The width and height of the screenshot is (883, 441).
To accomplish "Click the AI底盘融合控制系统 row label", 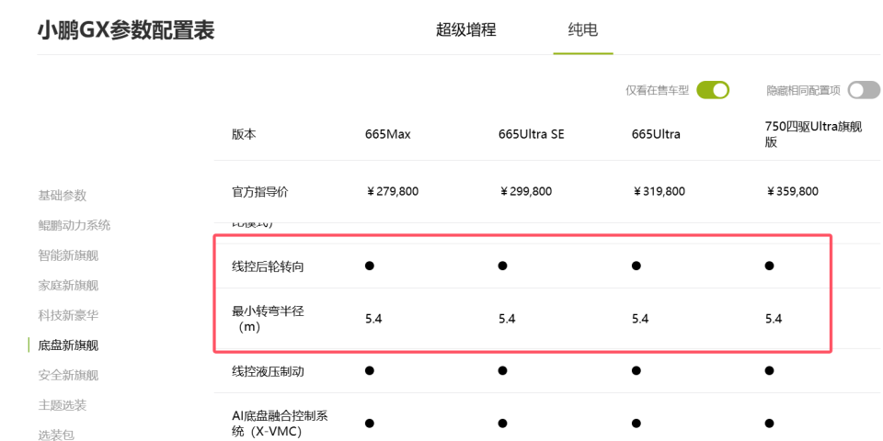I will pos(280,424).
